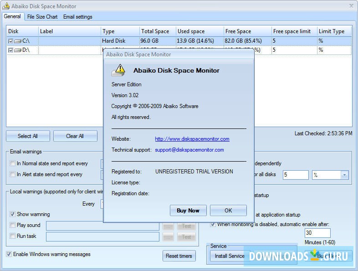Click the Reset timers button

[179, 256]
